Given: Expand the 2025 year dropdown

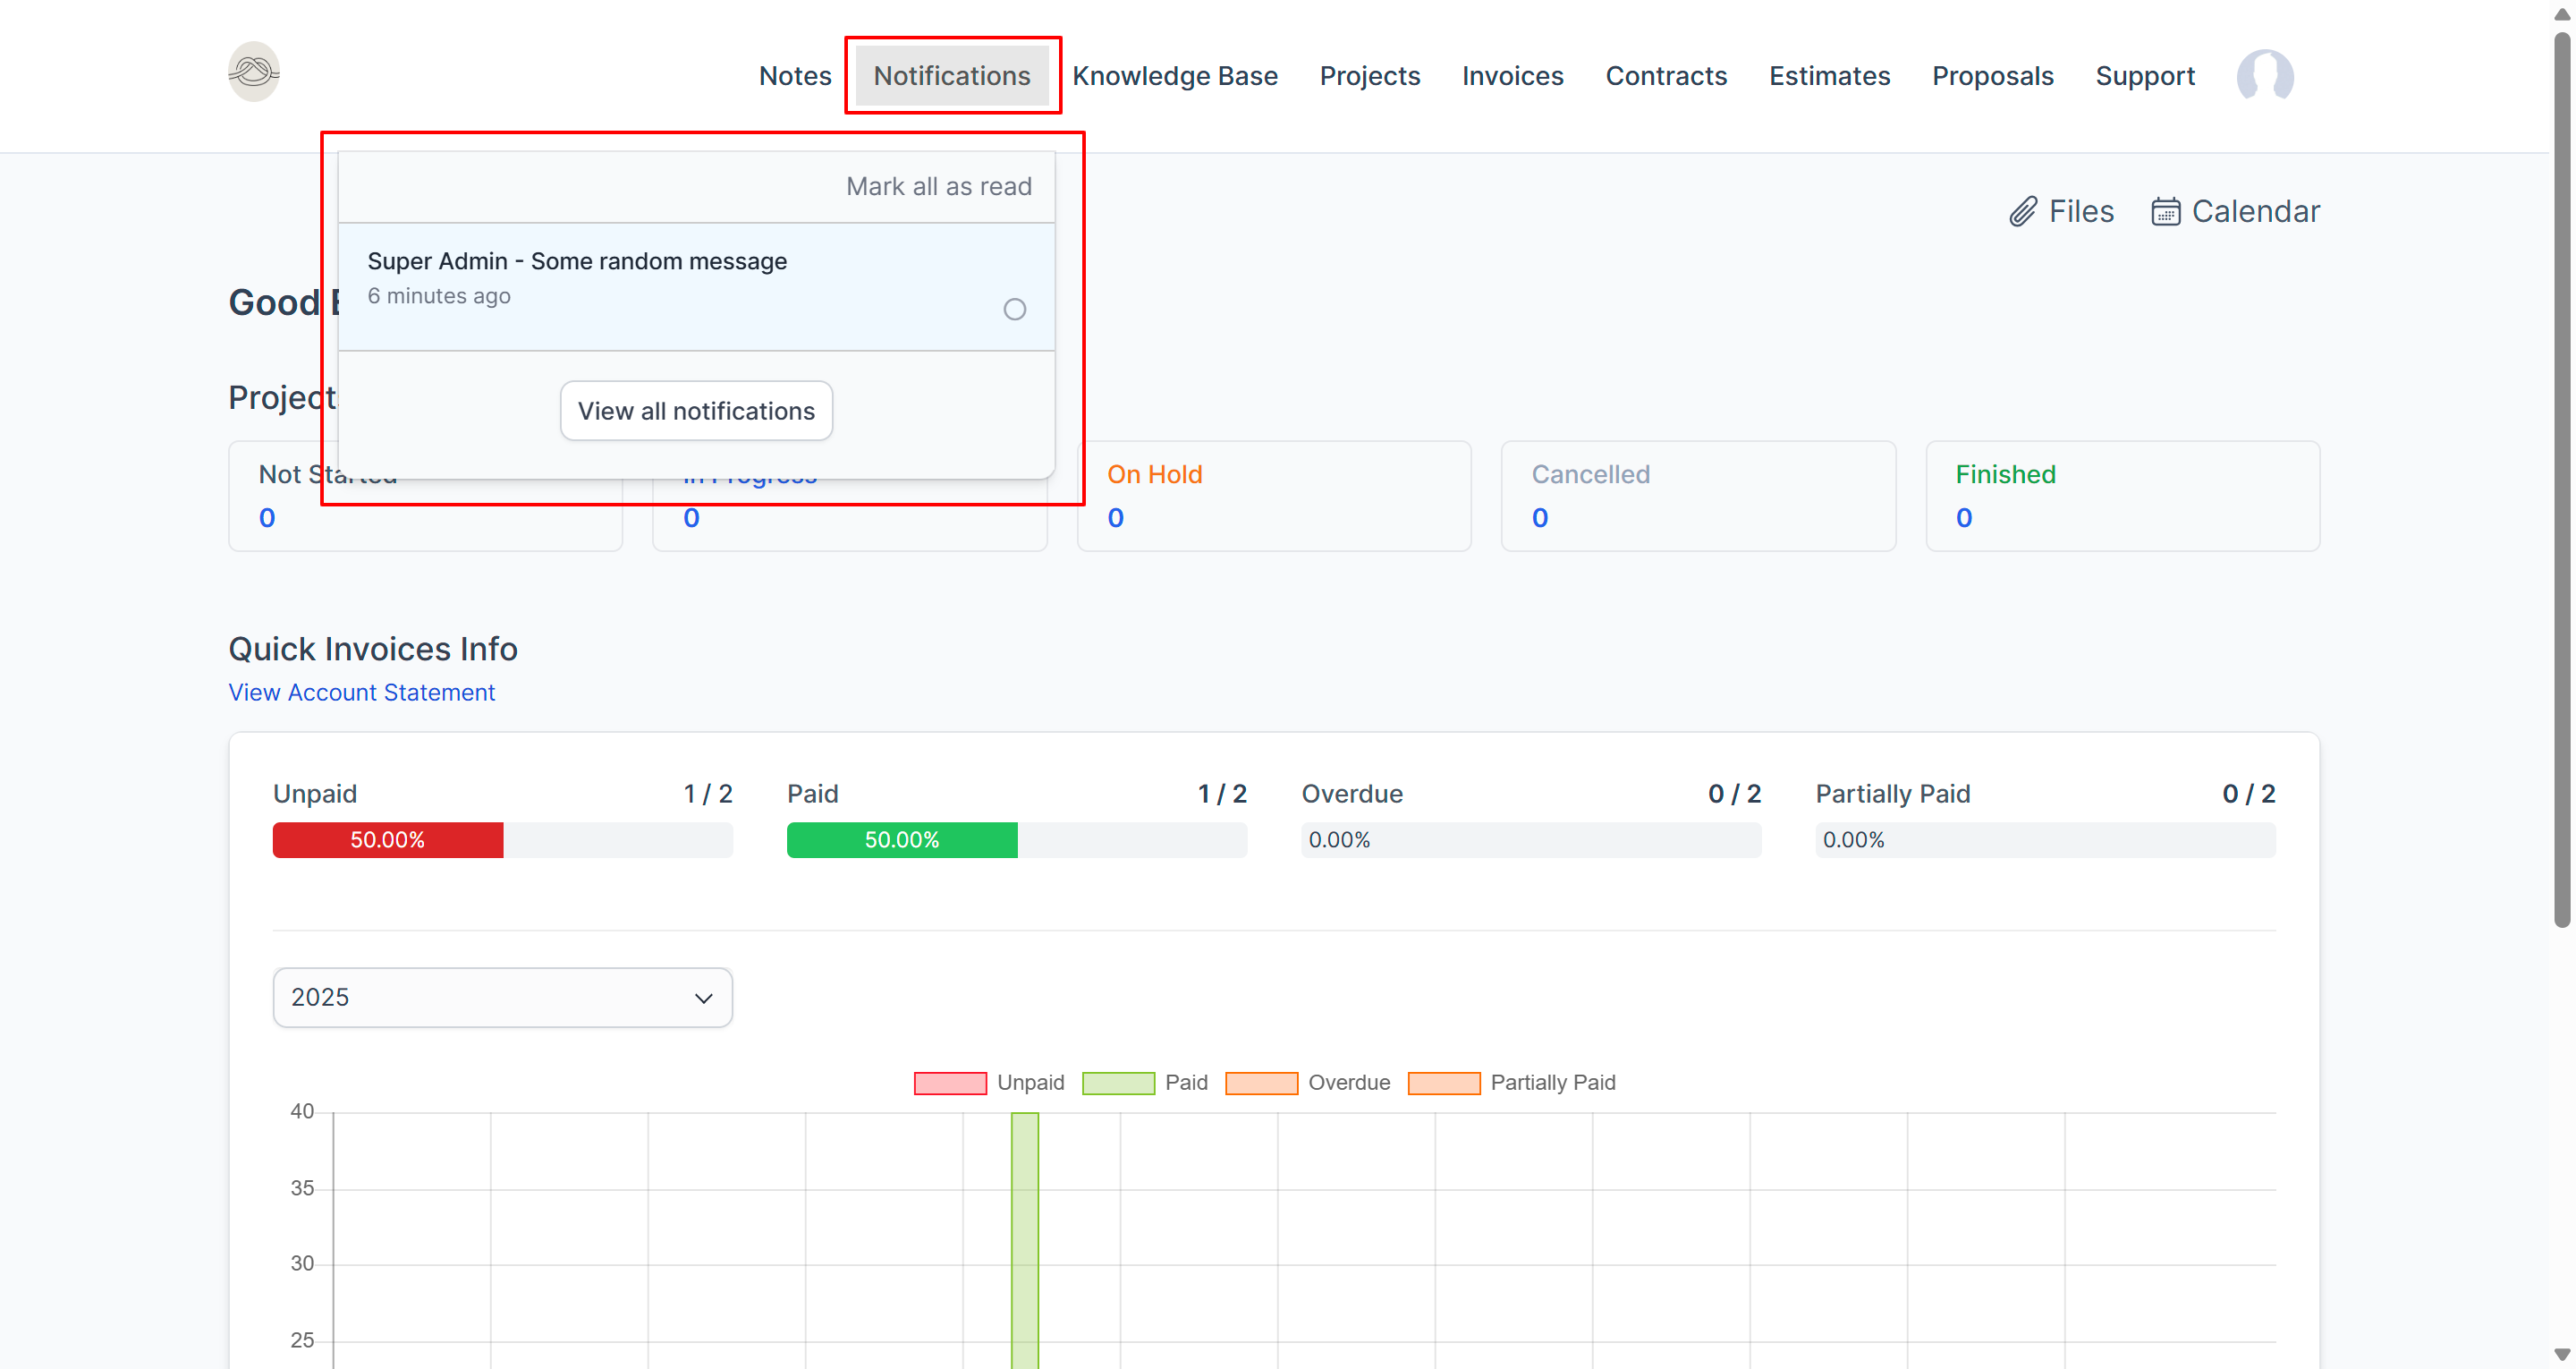Looking at the screenshot, I should [x=502, y=997].
